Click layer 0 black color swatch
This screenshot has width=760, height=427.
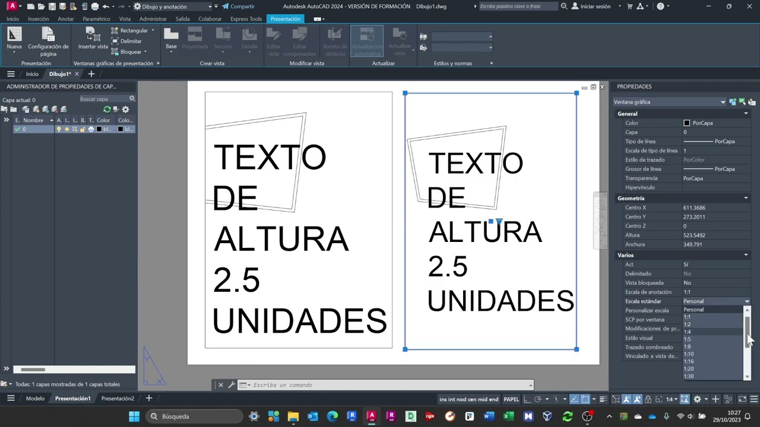tap(99, 129)
